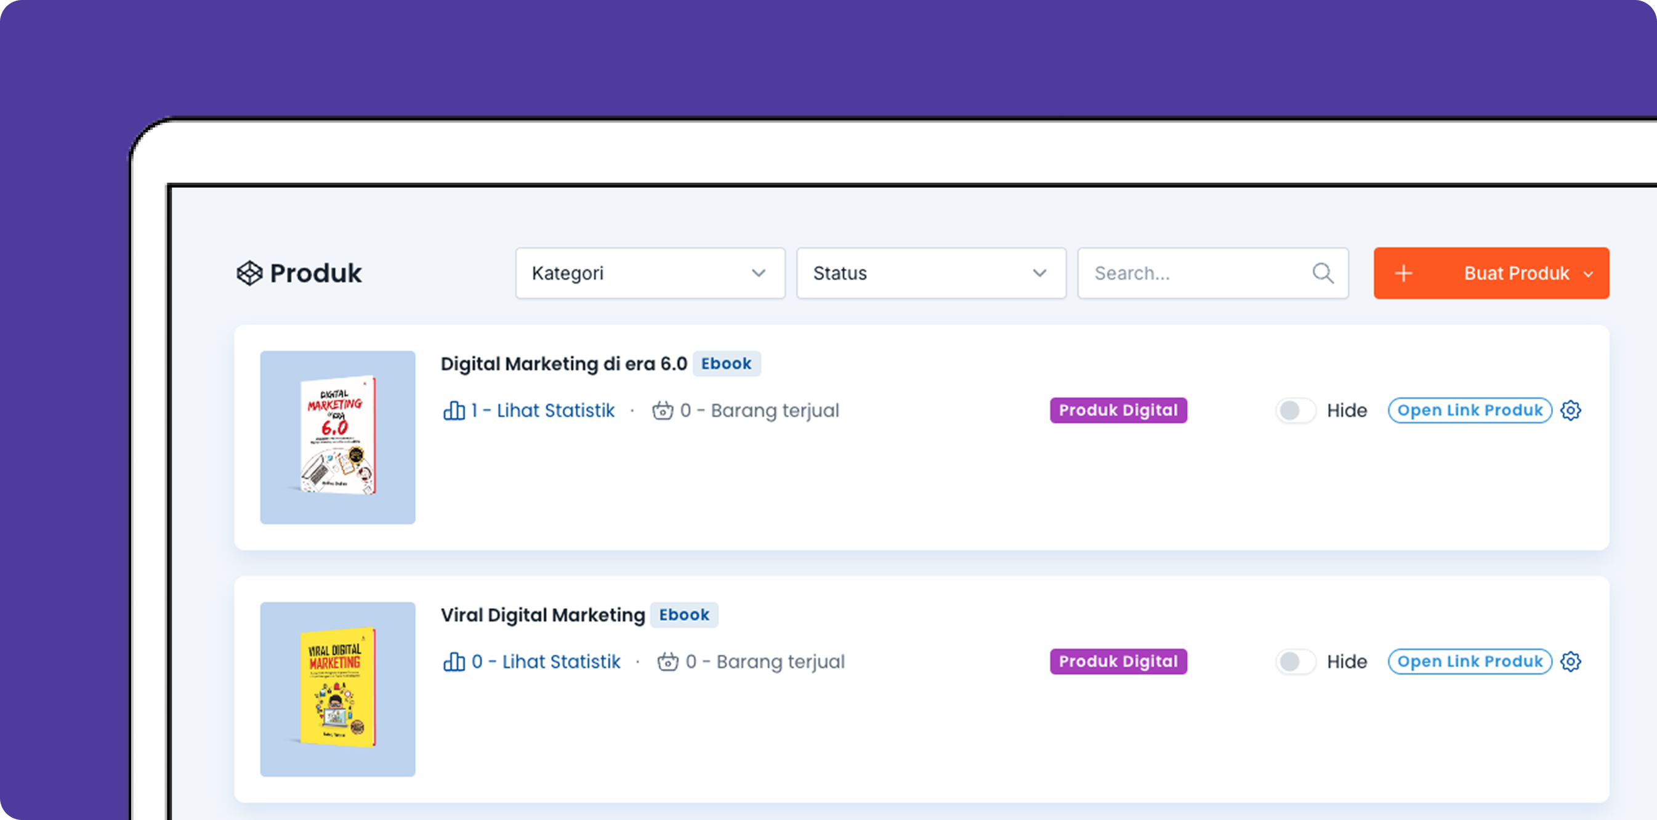Image resolution: width=1657 pixels, height=820 pixels.
Task: Click Ebook tag on Digital Marketing 6.0
Action: tap(725, 364)
